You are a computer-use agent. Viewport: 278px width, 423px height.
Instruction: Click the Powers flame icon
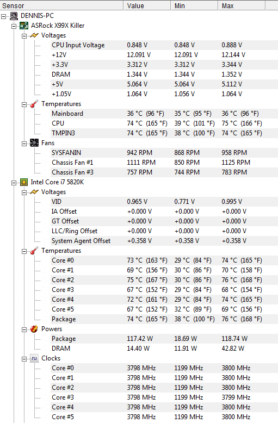[x=34, y=329]
